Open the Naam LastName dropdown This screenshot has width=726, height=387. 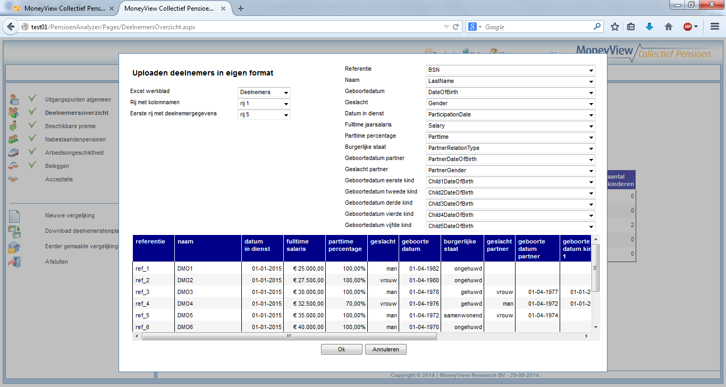pos(511,81)
